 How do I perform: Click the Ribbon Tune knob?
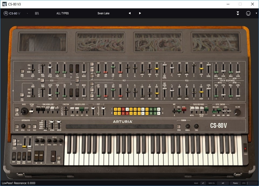coord(196,126)
